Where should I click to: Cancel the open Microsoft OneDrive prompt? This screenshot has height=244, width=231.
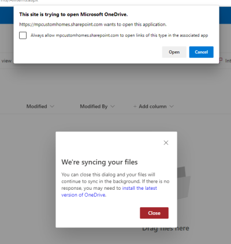point(202,52)
